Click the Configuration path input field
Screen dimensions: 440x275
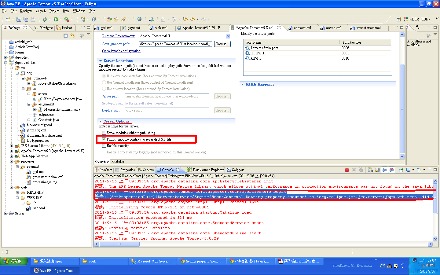coord(176,44)
